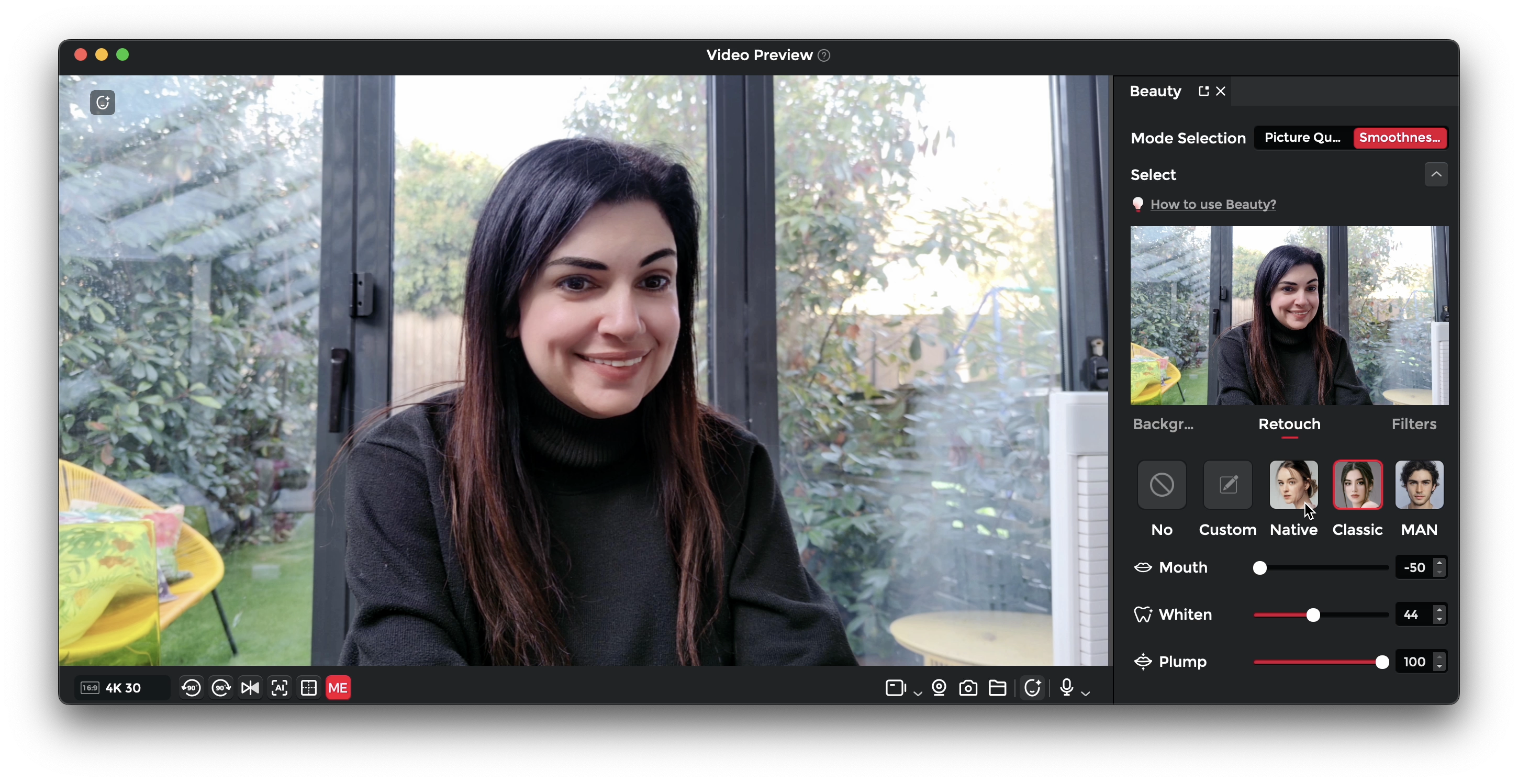The image size is (1518, 782).
Task: Toggle the AI framing icon
Action: pyautogui.click(x=280, y=688)
